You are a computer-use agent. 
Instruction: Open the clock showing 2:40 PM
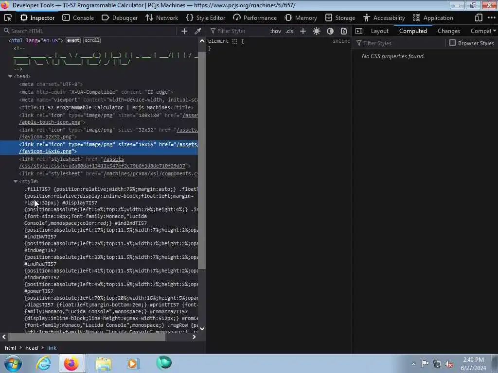click(x=473, y=364)
